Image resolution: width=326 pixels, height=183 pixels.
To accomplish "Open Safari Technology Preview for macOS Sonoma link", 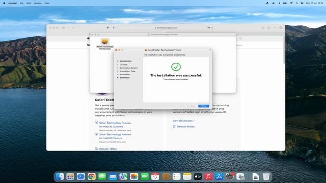I will [115, 125].
